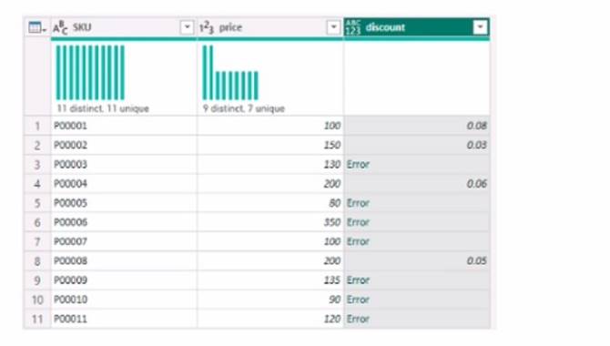The width and height of the screenshot is (610, 346).
Task: Click the P00004 SKU cell
Action: pos(124,184)
